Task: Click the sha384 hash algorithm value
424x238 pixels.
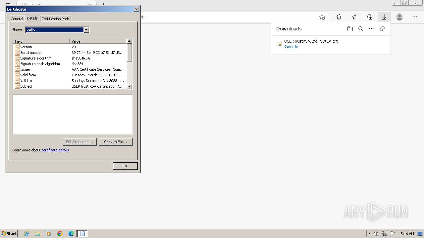Action: (77, 64)
